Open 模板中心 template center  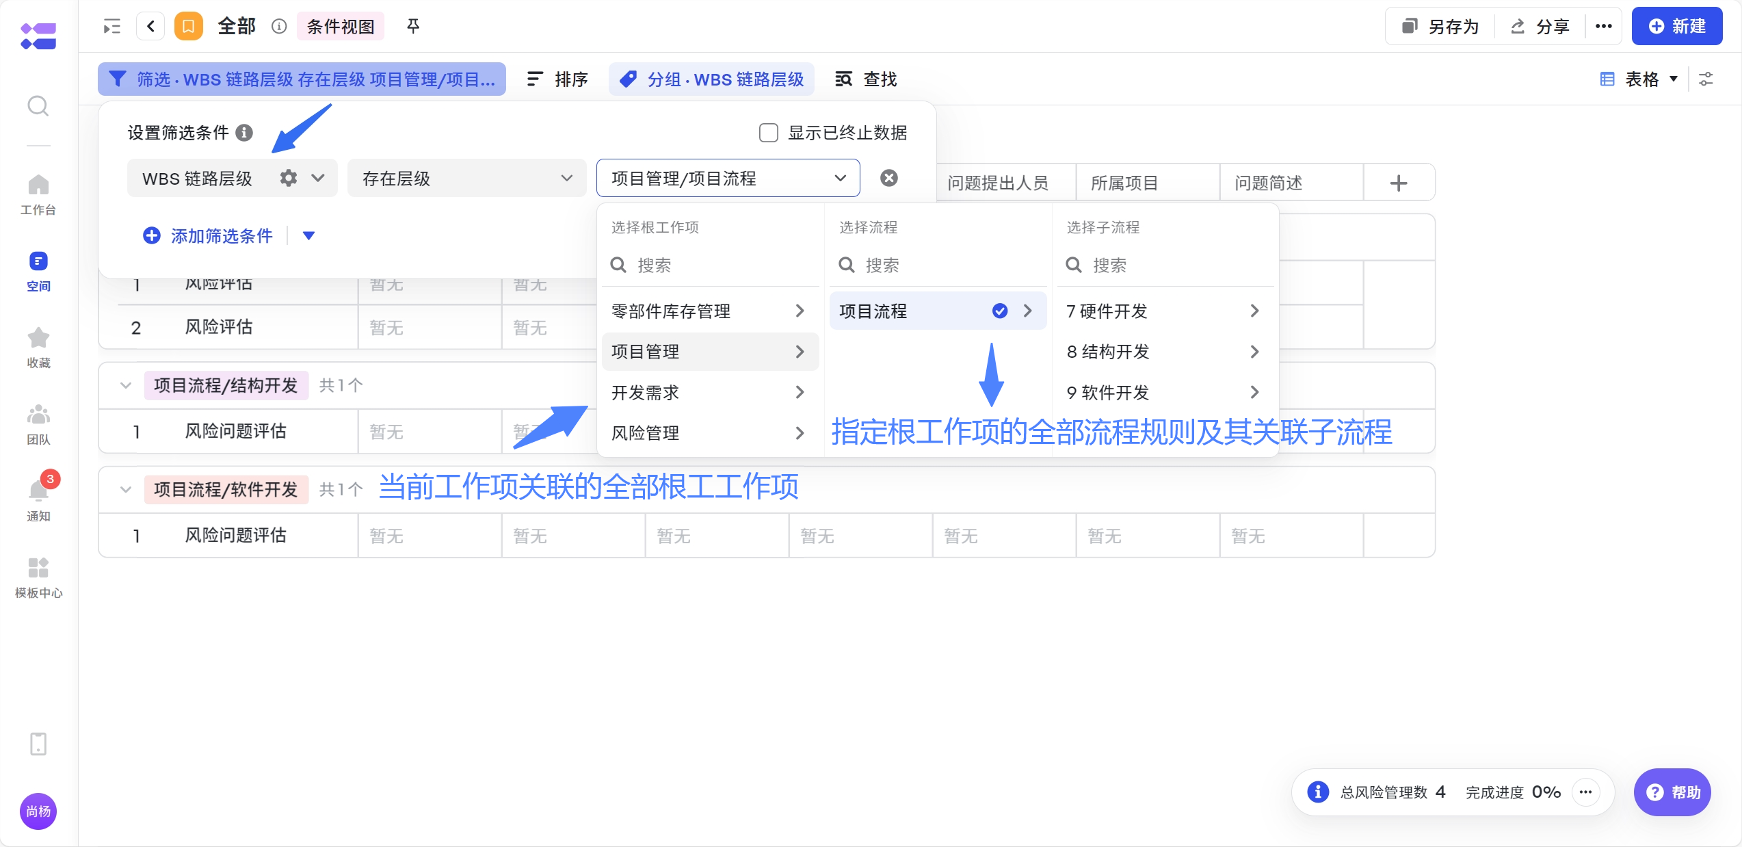click(38, 577)
